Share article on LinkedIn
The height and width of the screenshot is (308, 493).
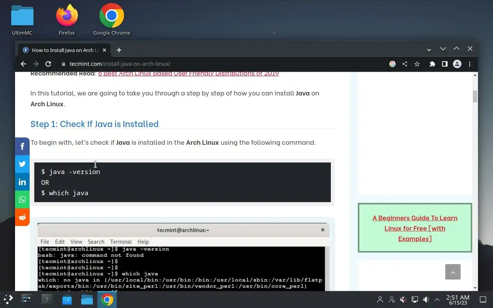tap(22, 182)
